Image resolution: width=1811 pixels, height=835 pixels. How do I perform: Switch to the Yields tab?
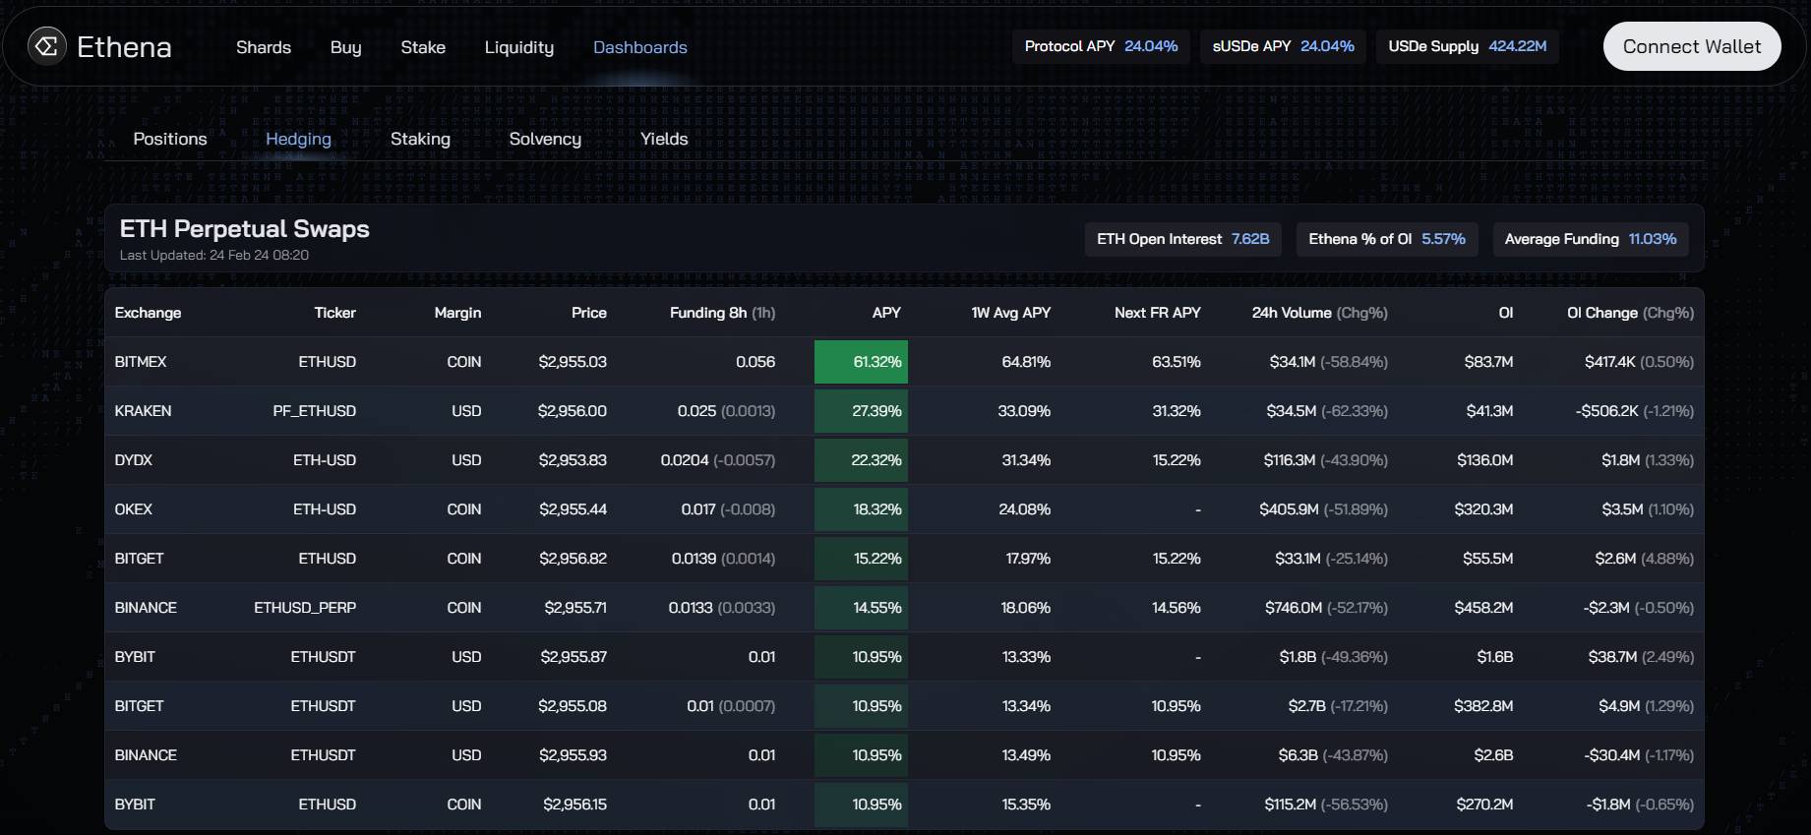point(664,139)
